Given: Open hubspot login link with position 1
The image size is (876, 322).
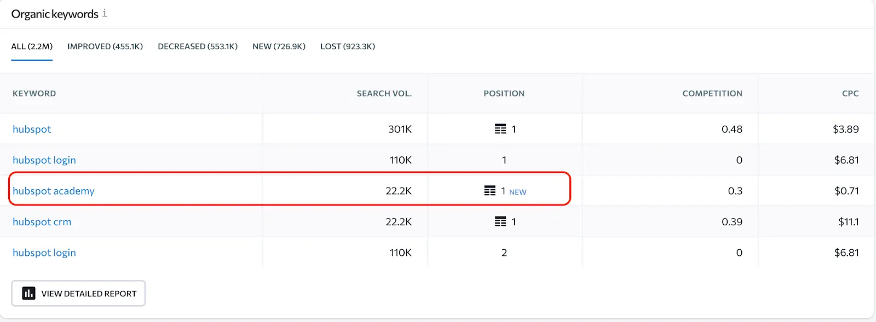Looking at the screenshot, I should point(44,160).
